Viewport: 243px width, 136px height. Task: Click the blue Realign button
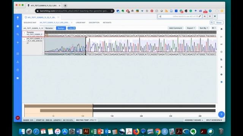tap(61, 28)
